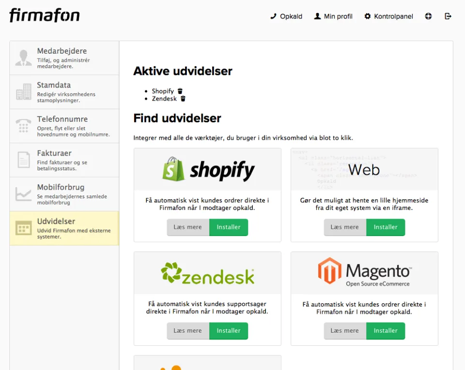Click the Magento card description text
This screenshot has width=465, height=370.
click(364, 308)
